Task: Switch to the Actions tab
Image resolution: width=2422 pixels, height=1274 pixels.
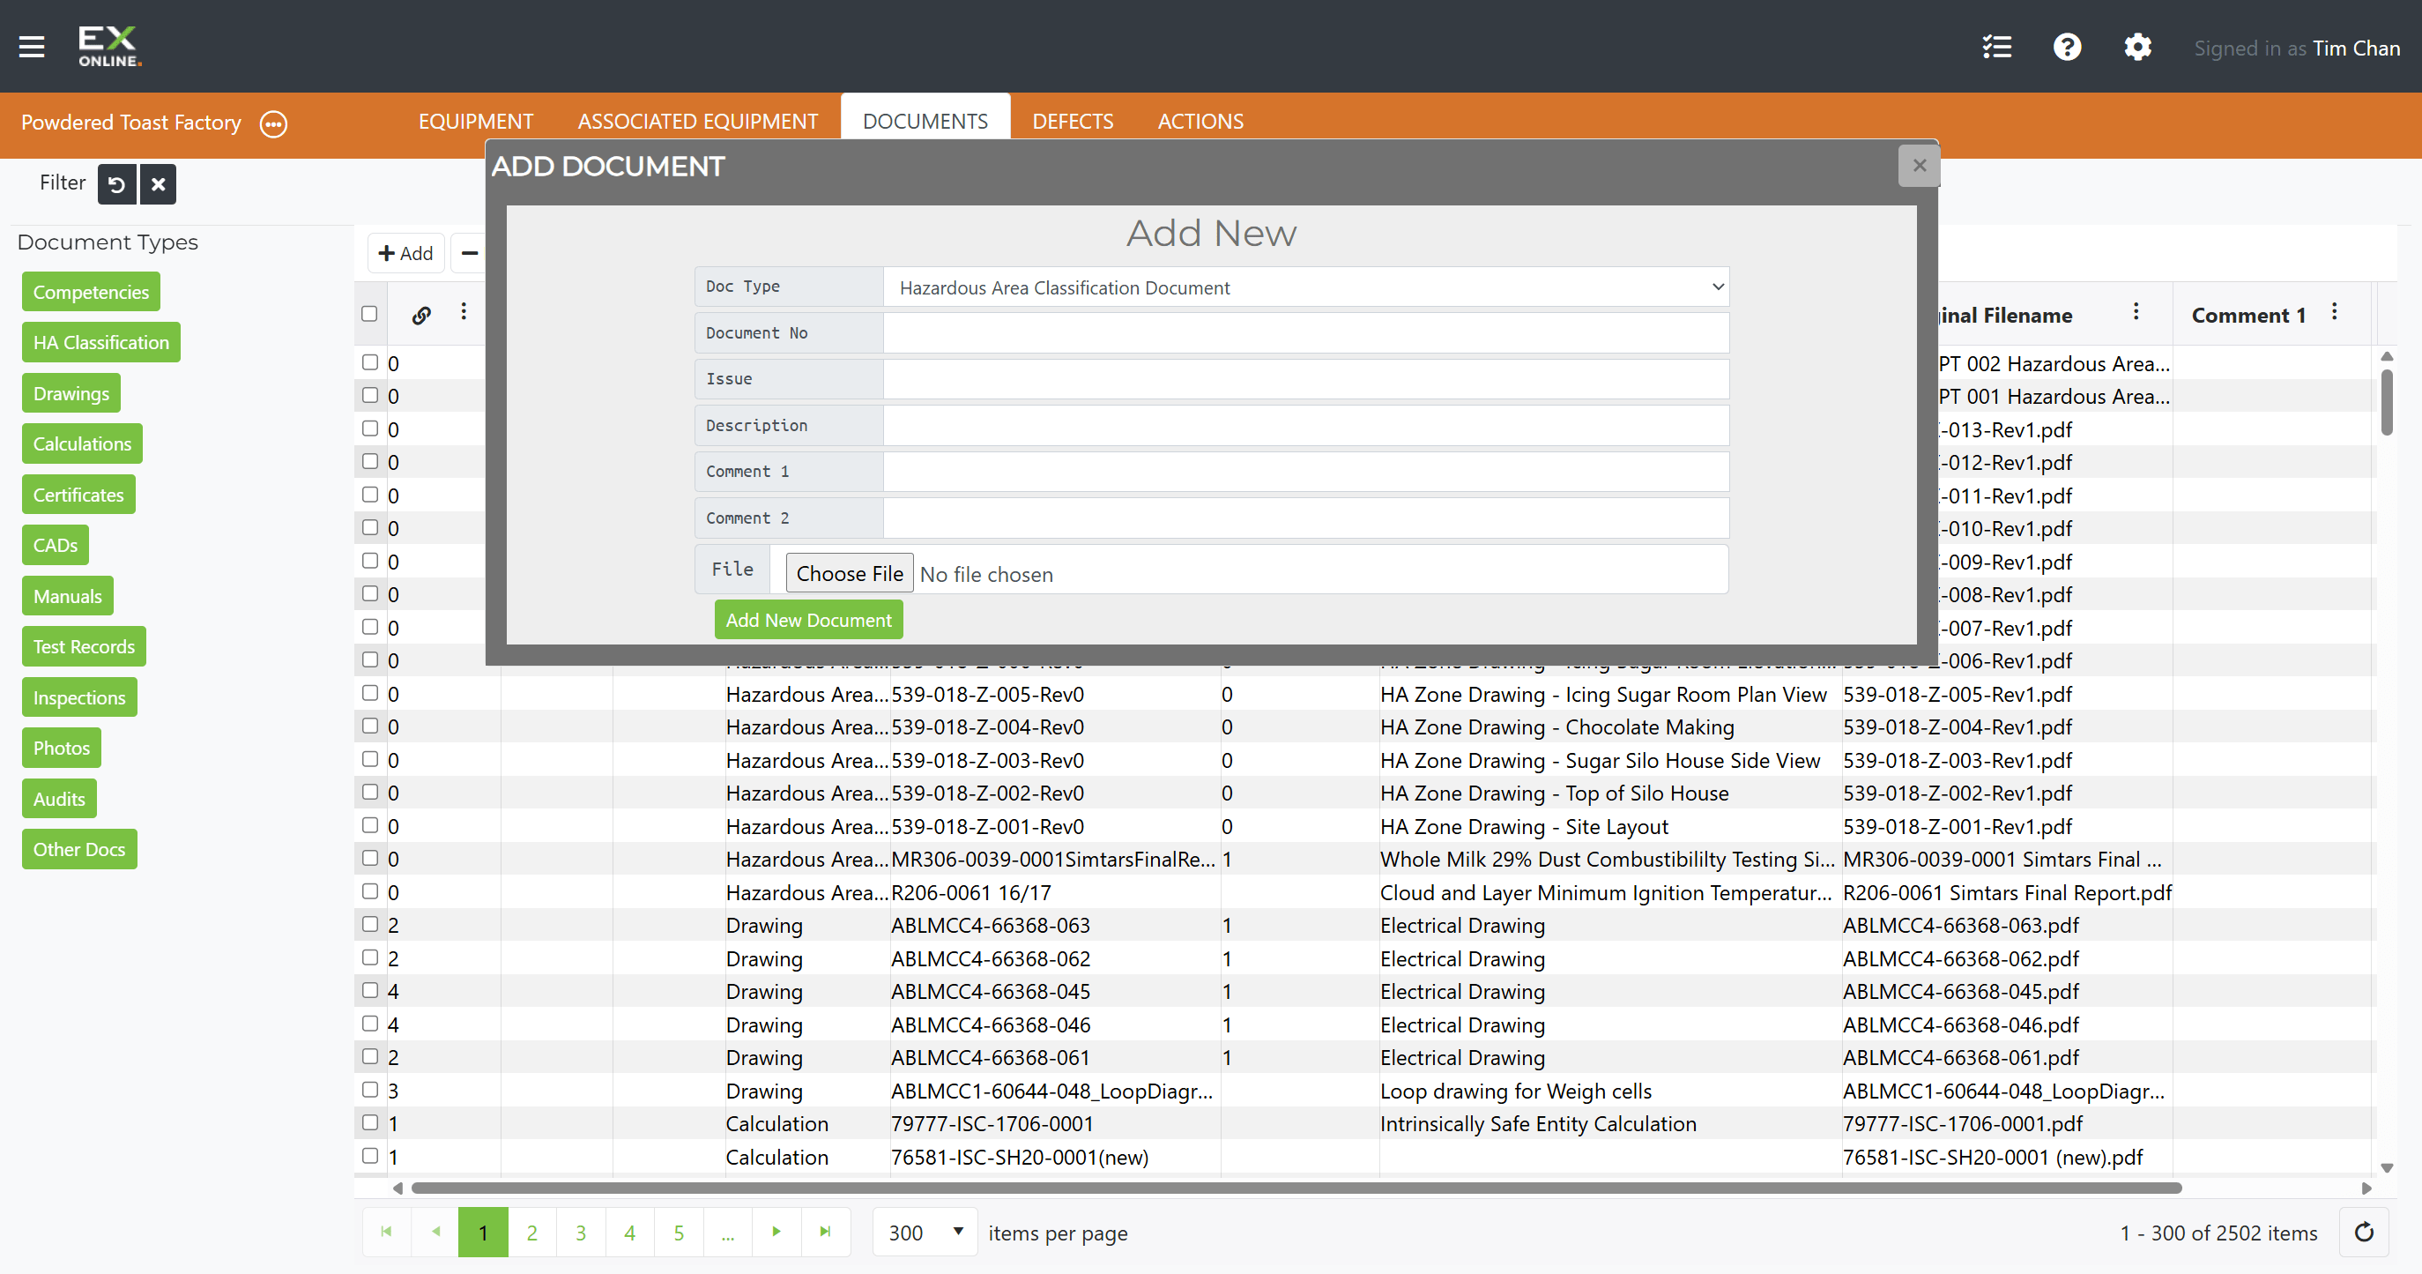Action: (1200, 122)
